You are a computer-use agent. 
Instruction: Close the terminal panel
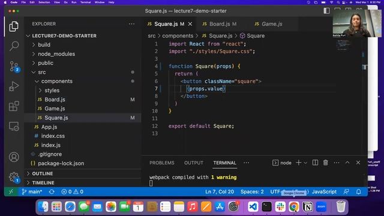pos(358,163)
